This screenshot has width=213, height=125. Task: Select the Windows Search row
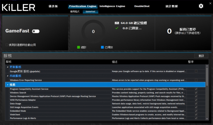[x=107, y=92]
